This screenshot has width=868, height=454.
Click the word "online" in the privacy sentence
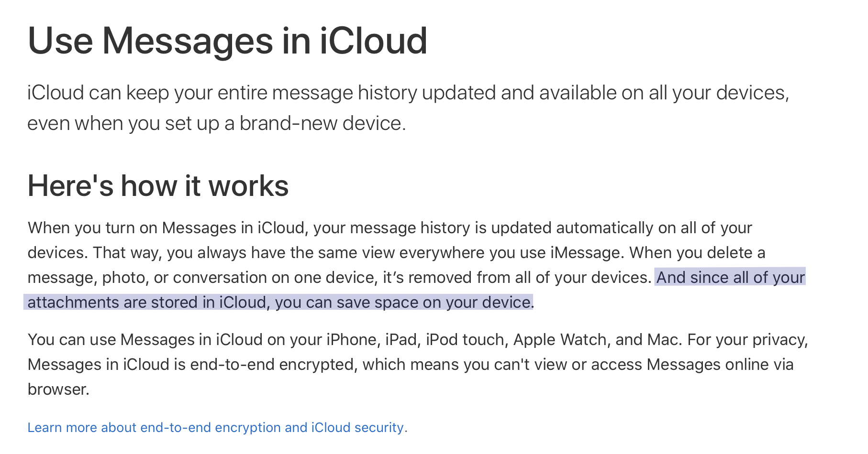click(746, 364)
